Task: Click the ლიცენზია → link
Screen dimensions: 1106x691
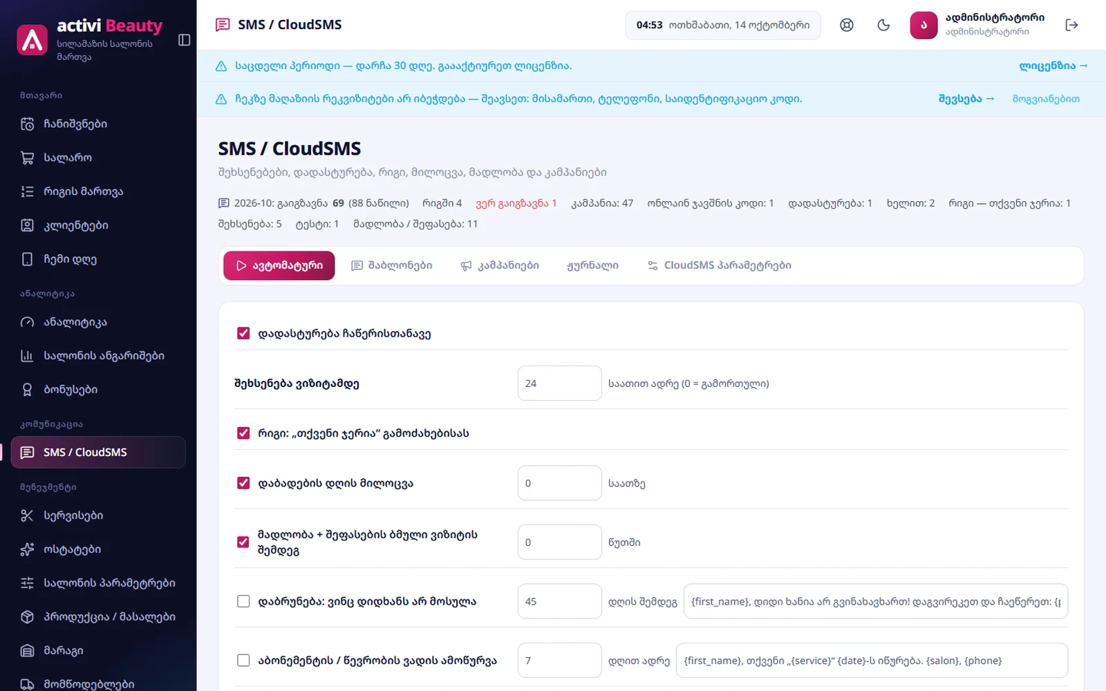Action: 1053,66
